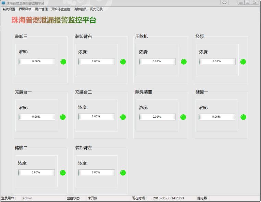Click 装卸三 concentration progress bar

tap(37, 61)
